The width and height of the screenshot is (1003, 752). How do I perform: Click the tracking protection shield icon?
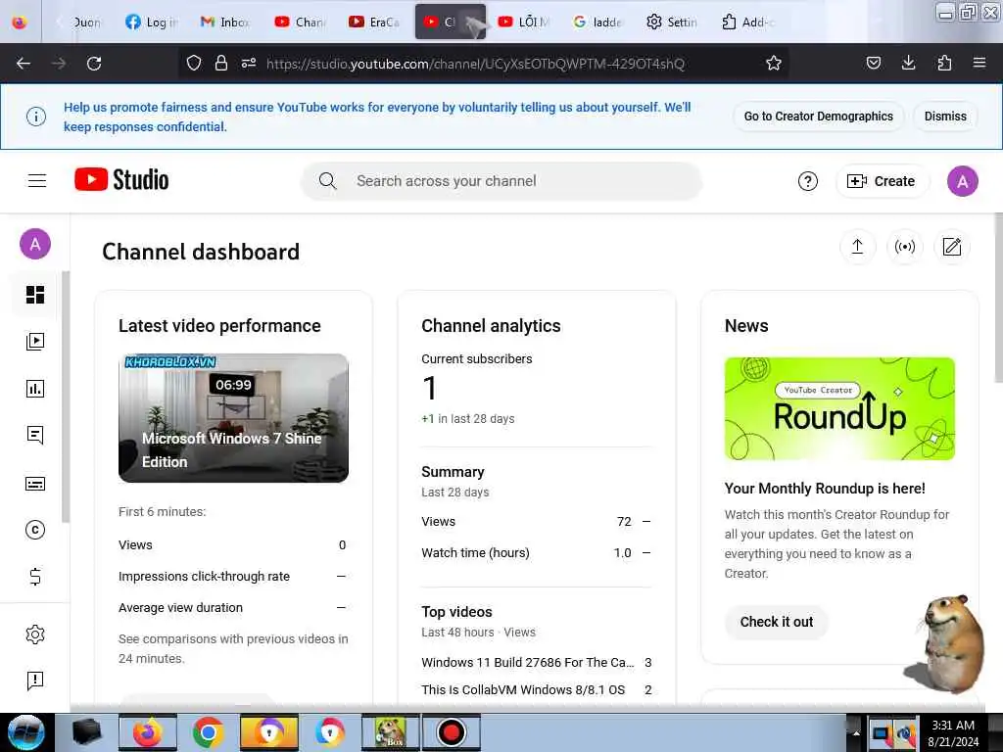194,64
